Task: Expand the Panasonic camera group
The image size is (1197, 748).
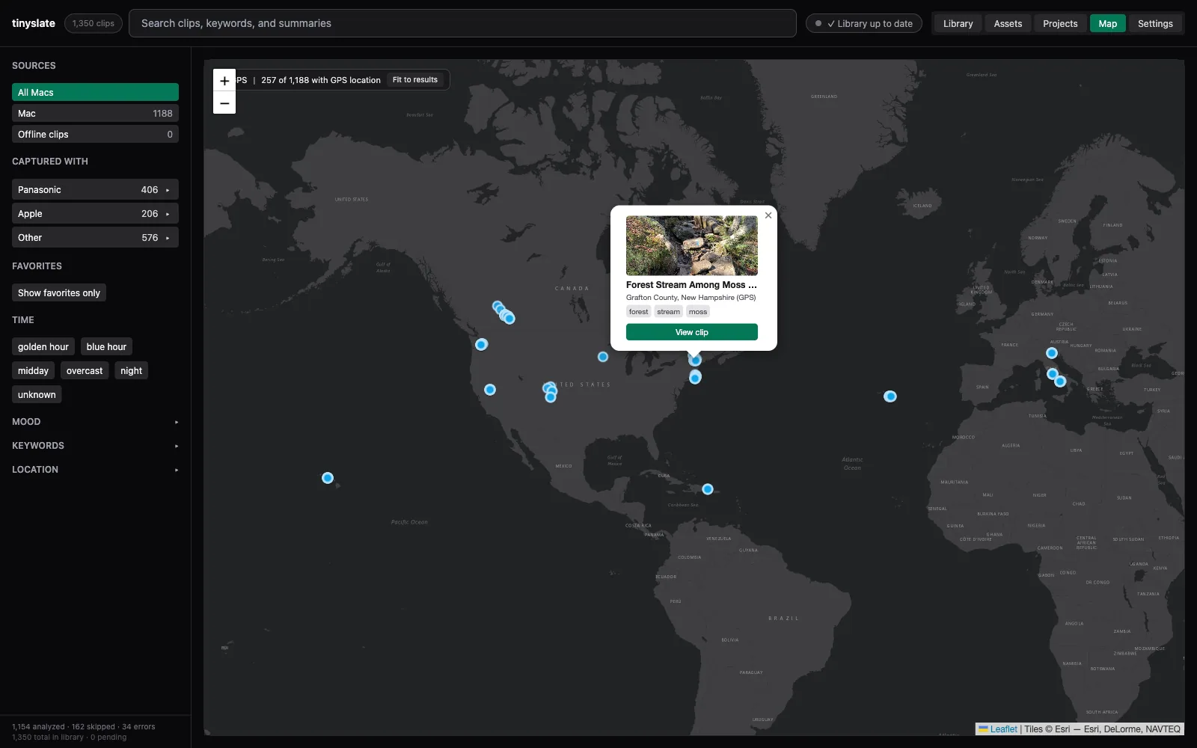Action: tap(95, 189)
